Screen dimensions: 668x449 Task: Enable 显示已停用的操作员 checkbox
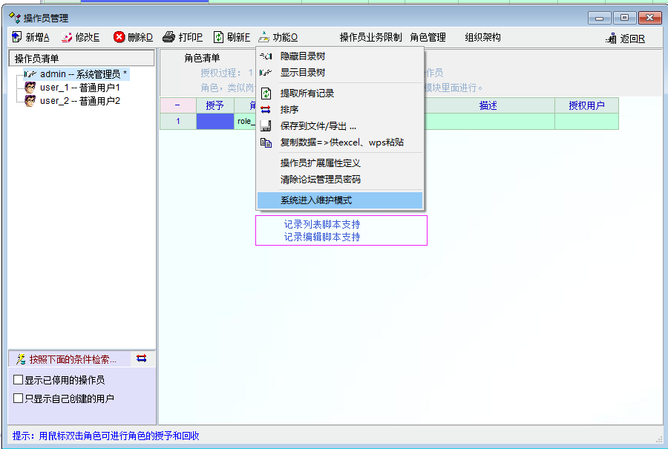pyautogui.click(x=19, y=380)
